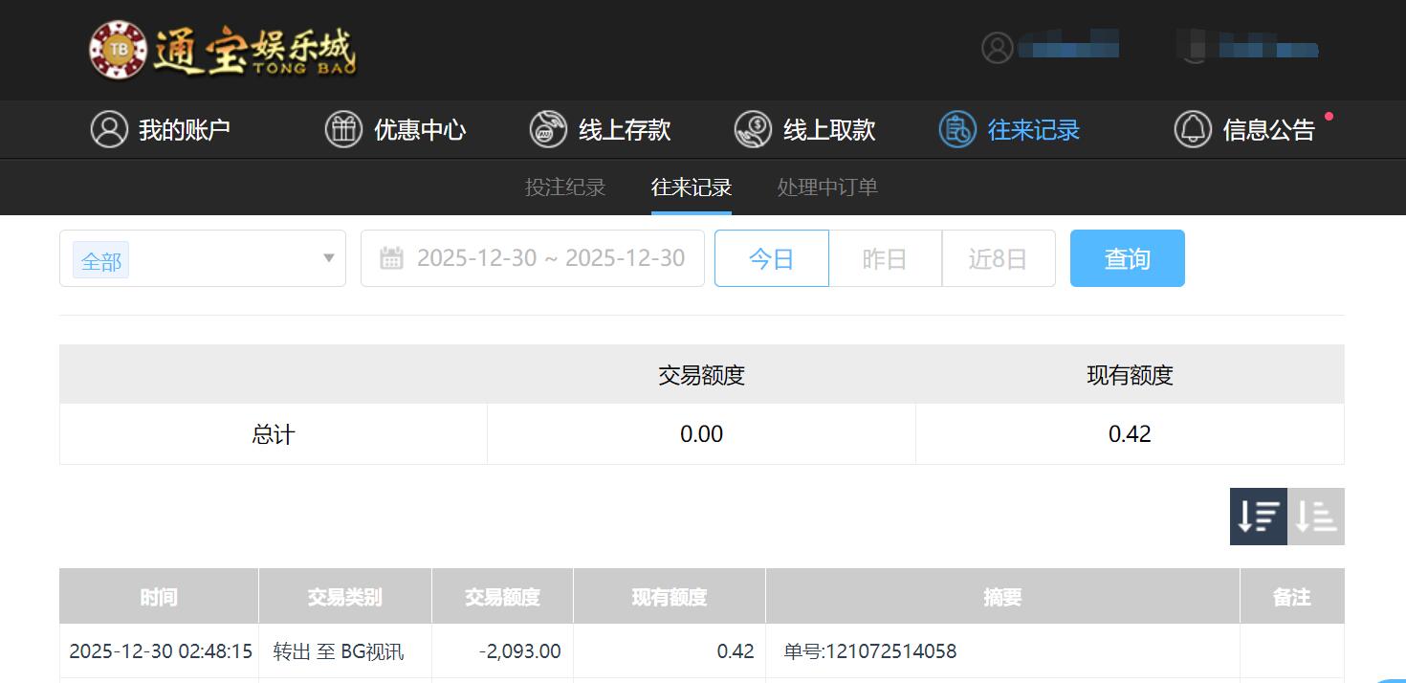Switch to ascending sort order
This screenshot has width=1406, height=683.
coord(1315,516)
